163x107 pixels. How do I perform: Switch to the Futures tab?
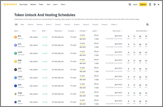(x=31, y=25)
